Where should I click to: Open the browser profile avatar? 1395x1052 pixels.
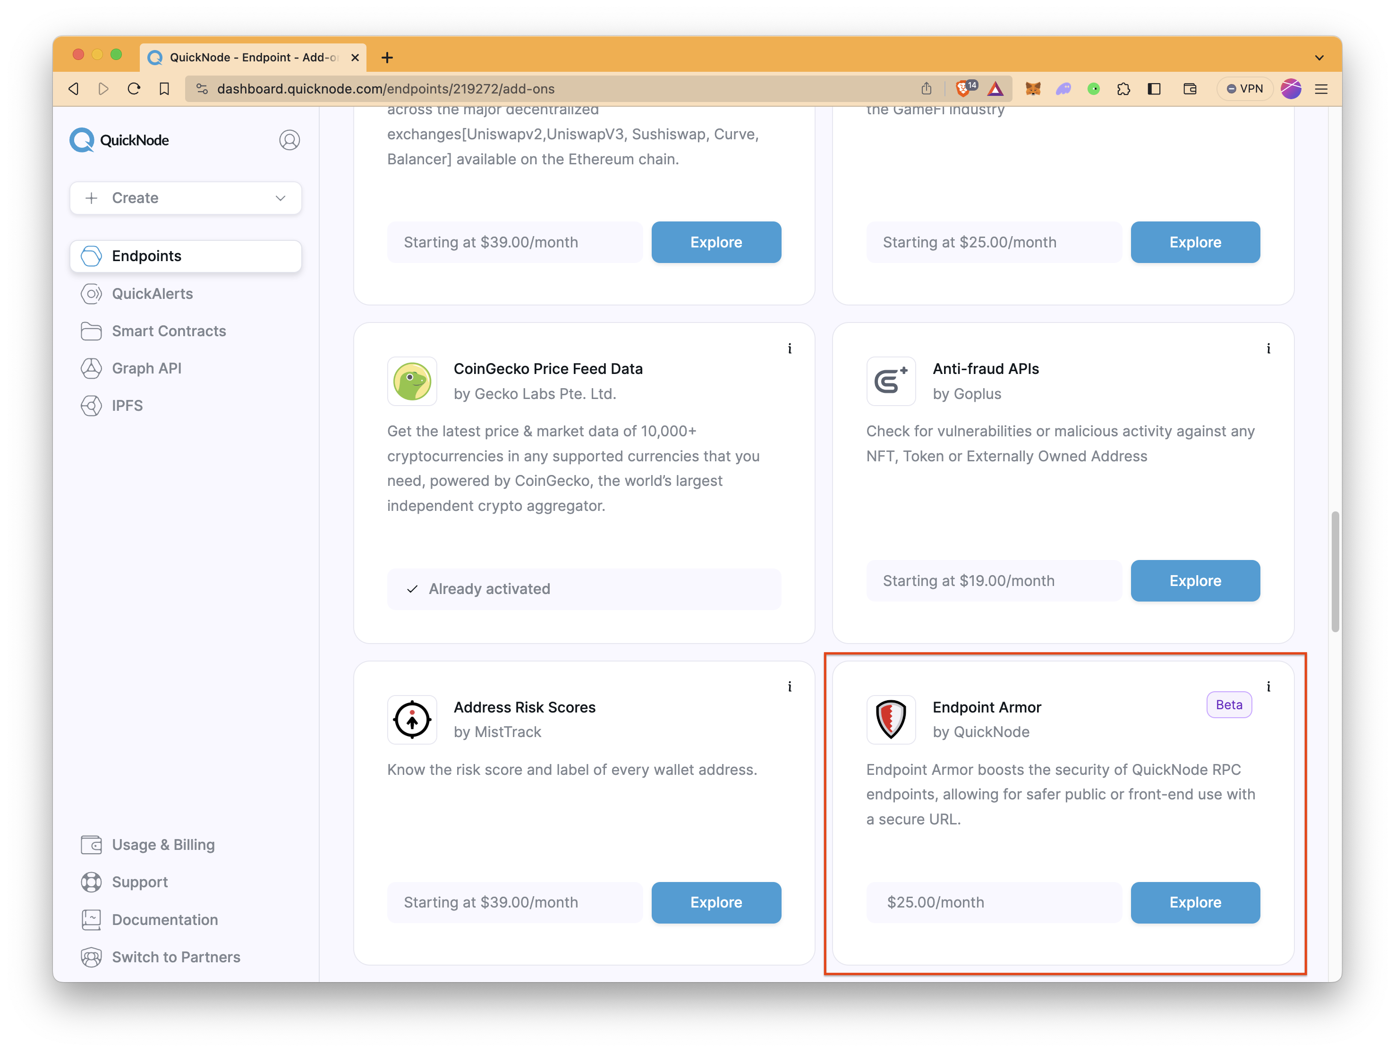pyautogui.click(x=1291, y=89)
